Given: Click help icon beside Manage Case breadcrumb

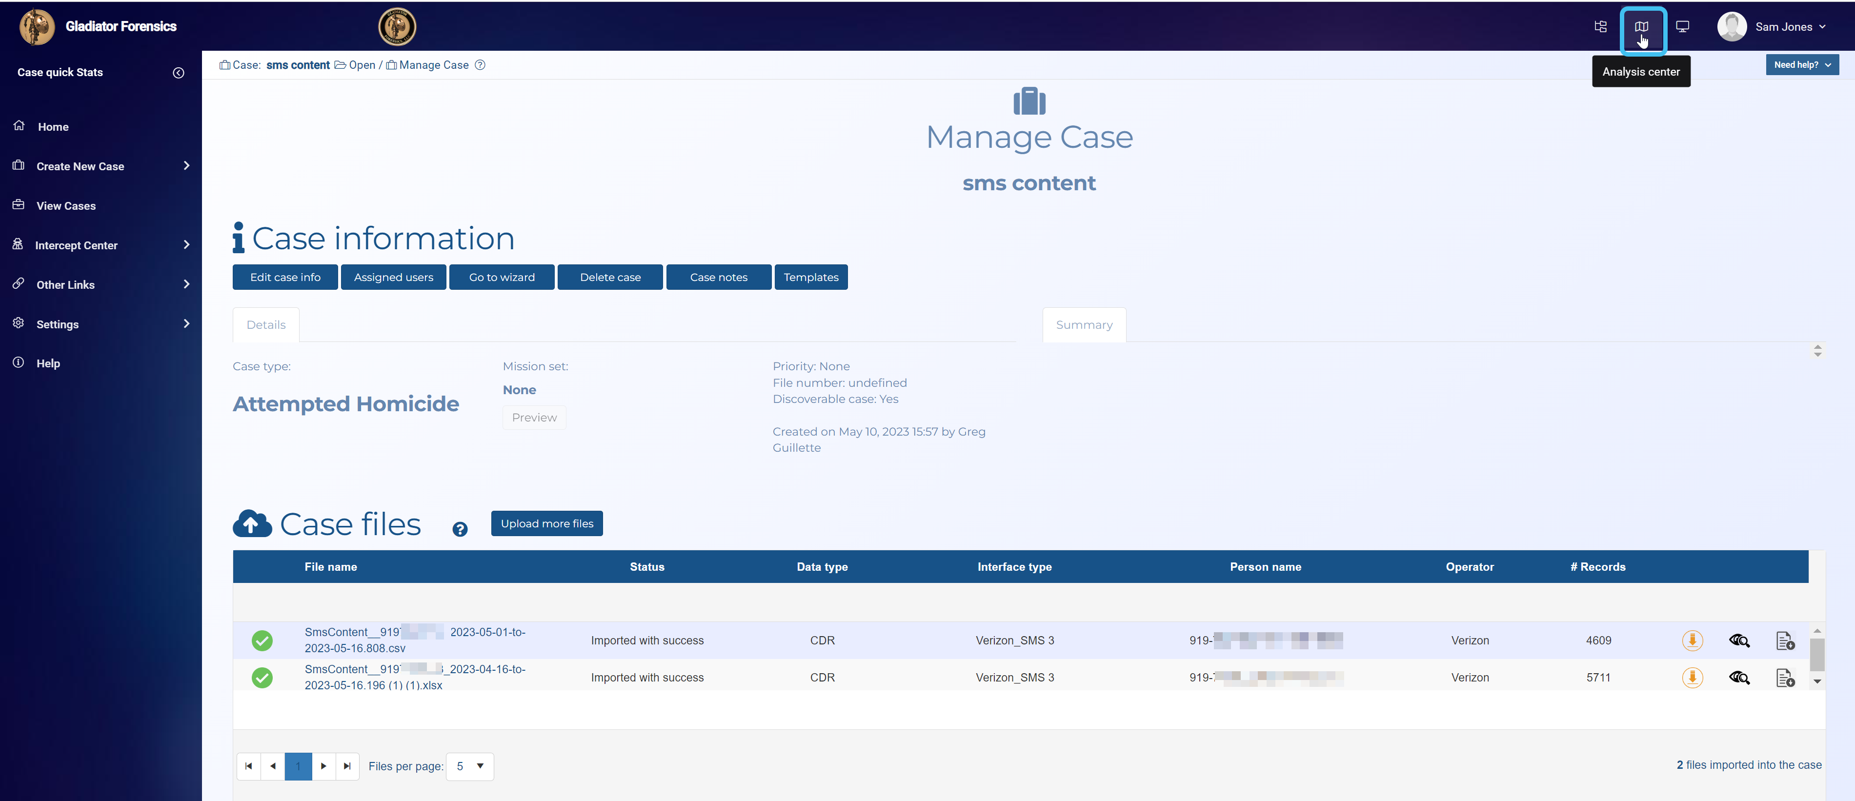Looking at the screenshot, I should pyautogui.click(x=480, y=65).
